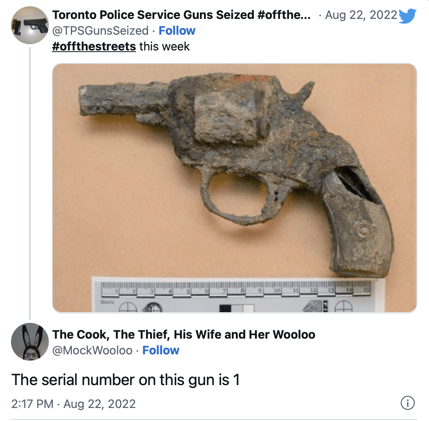429x421 pixels.
Task: Open MockWooloo bunny-ears profile avatar
Action: 30,342
